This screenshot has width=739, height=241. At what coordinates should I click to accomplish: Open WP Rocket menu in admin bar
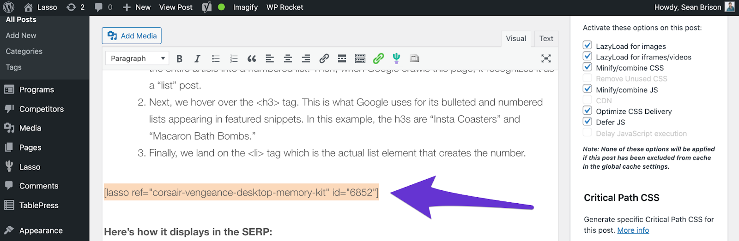(285, 7)
